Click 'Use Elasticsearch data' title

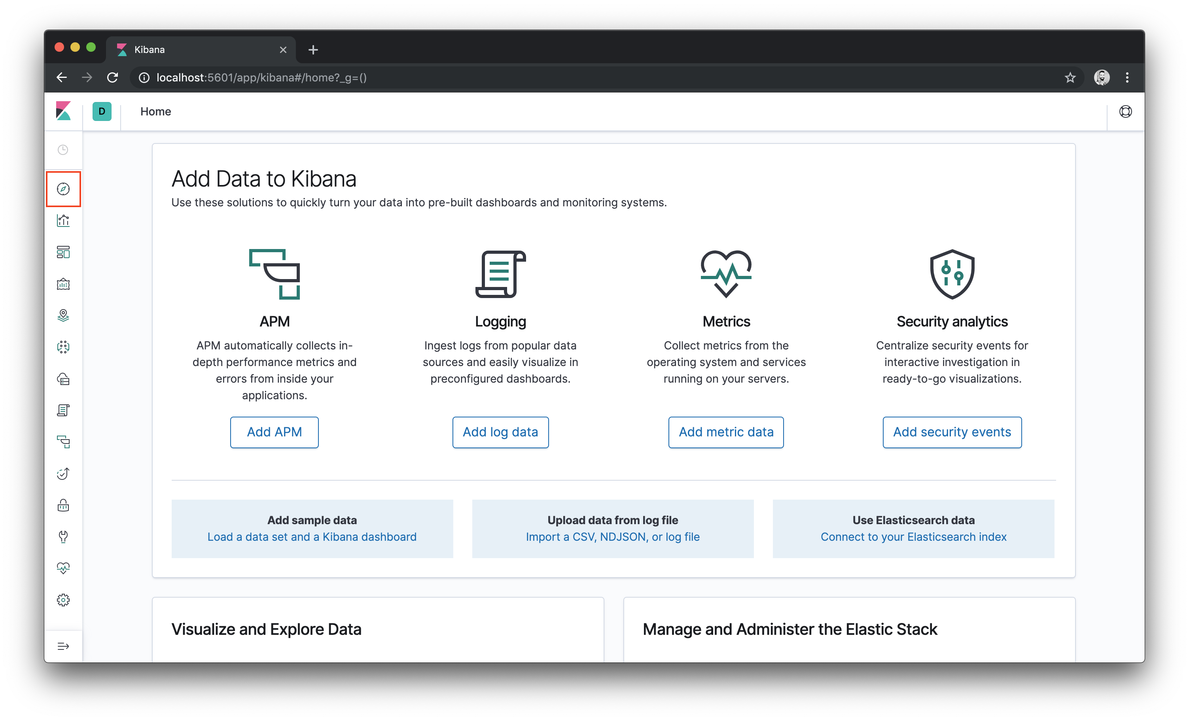(913, 520)
